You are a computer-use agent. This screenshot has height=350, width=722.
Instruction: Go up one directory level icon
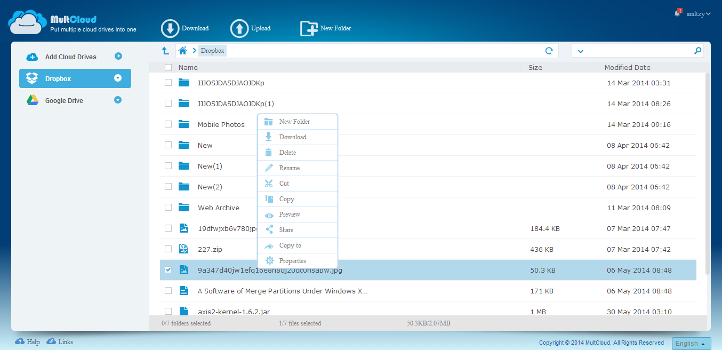tap(165, 51)
